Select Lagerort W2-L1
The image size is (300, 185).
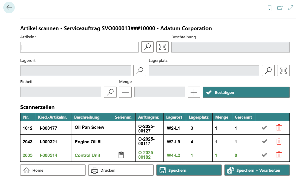click(173, 128)
